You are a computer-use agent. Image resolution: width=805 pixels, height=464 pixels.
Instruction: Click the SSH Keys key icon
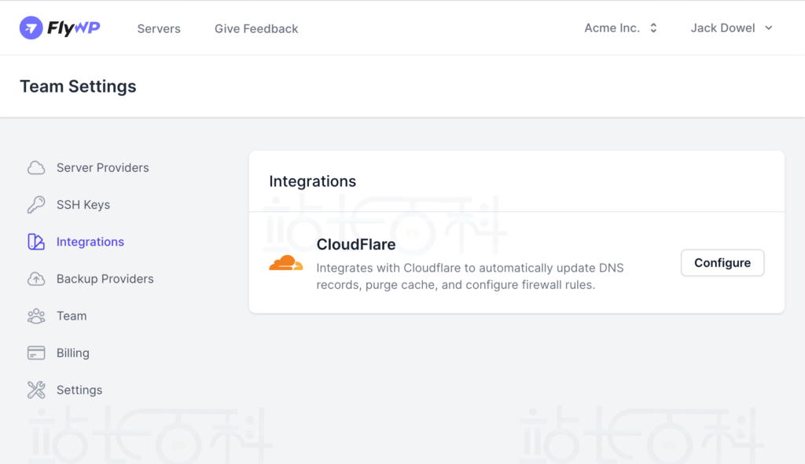tap(36, 205)
